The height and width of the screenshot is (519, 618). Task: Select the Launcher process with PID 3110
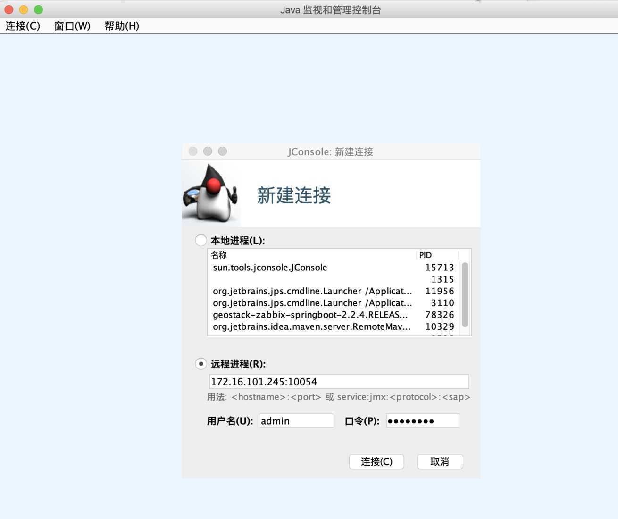point(333,303)
